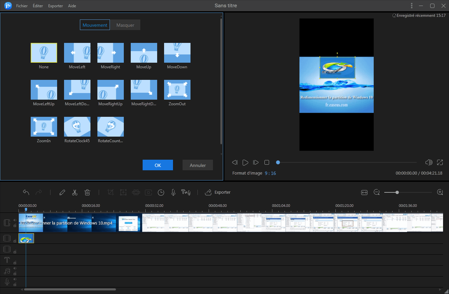This screenshot has width=449, height=294.
Task: Open the 9 : 16 aspect ratio selector
Action: pyautogui.click(x=270, y=173)
